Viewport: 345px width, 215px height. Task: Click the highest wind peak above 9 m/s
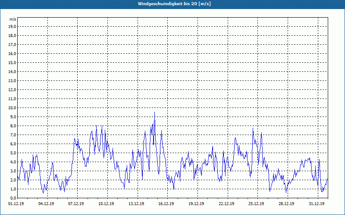(154, 113)
